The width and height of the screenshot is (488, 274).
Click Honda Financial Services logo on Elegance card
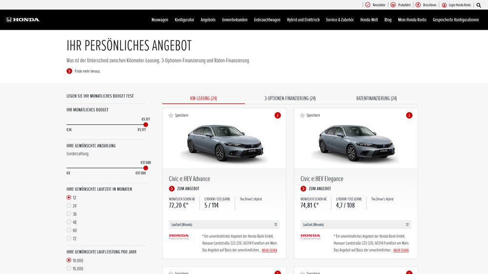tap(310, 236)
